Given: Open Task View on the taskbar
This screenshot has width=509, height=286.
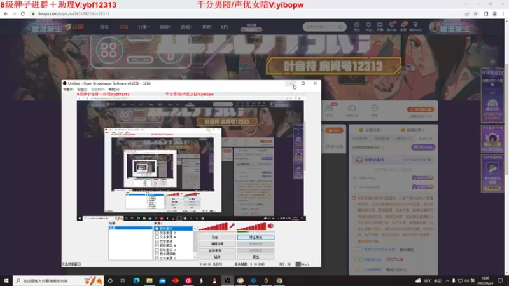Looking at the screenshot, I should 123,280.
